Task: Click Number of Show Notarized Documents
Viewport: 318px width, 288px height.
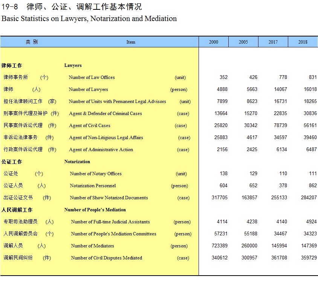Action: [109, 198]
